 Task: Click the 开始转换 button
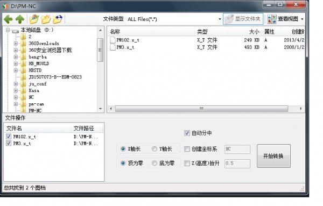tap(273, 156)
